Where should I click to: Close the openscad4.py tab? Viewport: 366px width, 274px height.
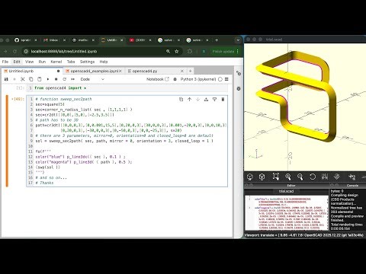(x=182, y=71)
